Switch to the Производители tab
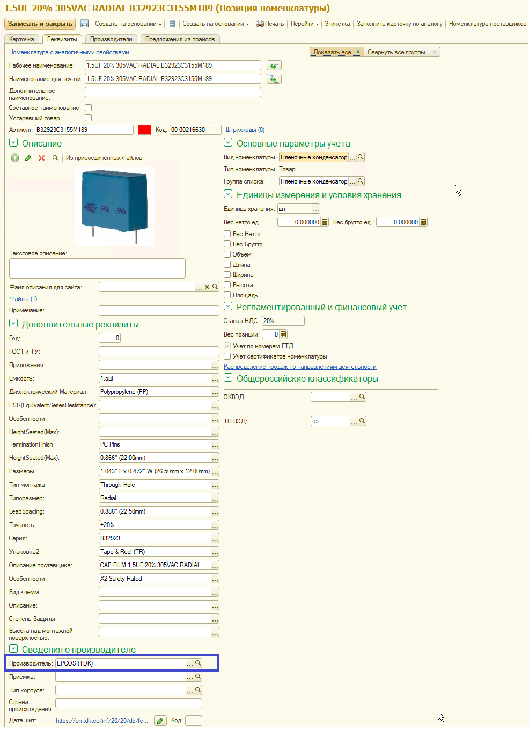This screenshot has width=529, height=731. pyautogui.click(x=111, y=39)
